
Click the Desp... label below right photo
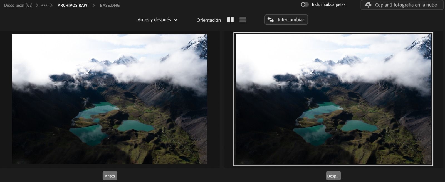click(333, 176)
